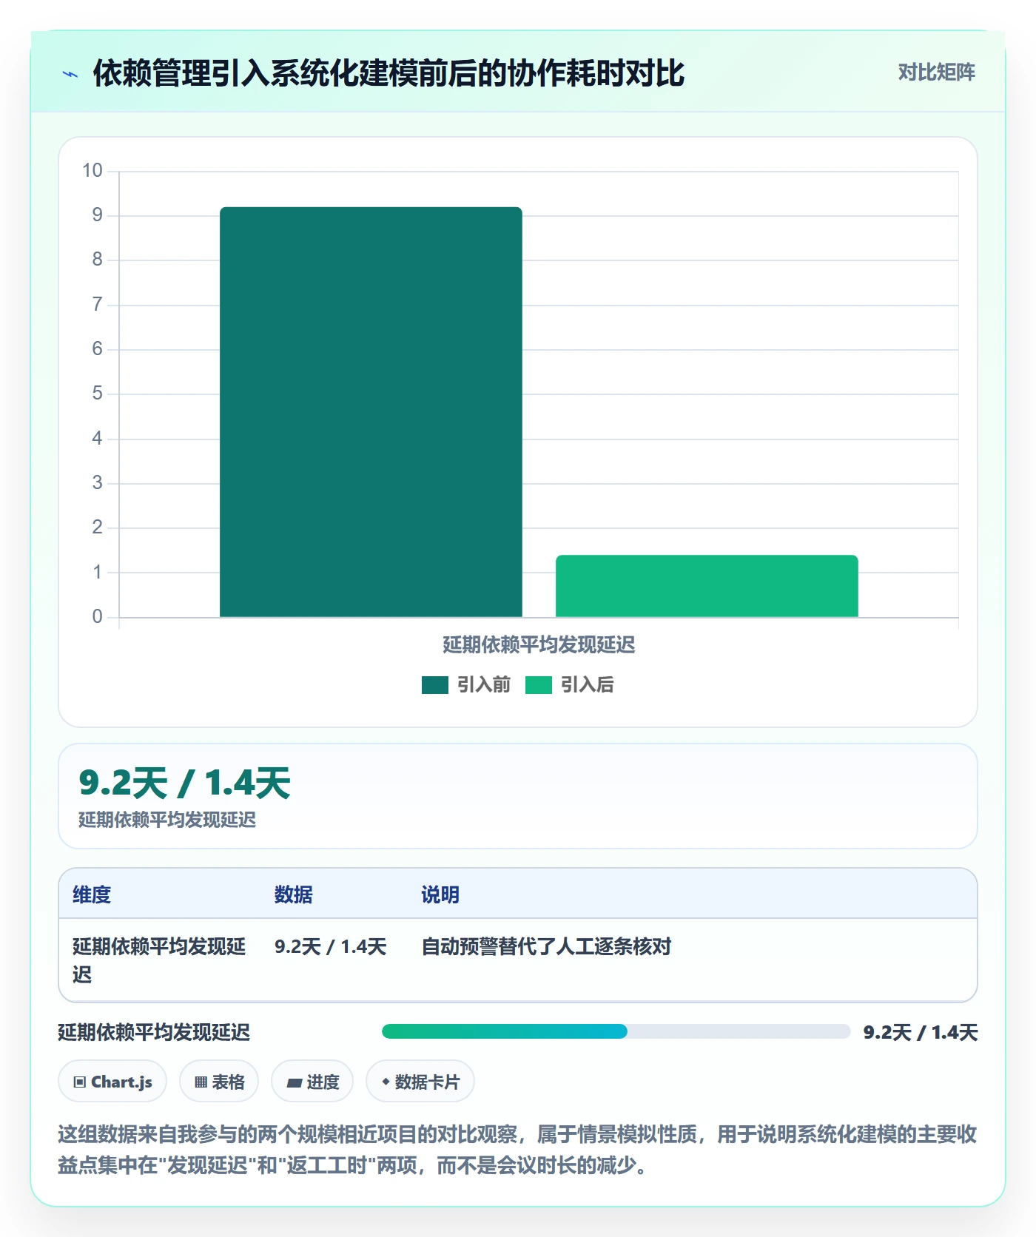Click the bright green 引入后 bar
1036x1237 pixels.
707,586
